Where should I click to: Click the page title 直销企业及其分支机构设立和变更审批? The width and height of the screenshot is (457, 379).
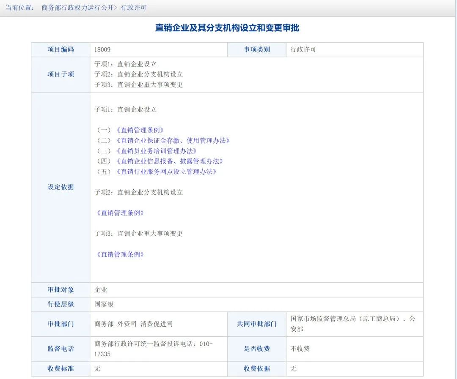point(228,29)
